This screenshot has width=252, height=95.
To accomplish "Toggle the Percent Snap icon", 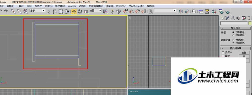I will click(x=138, y=11).
